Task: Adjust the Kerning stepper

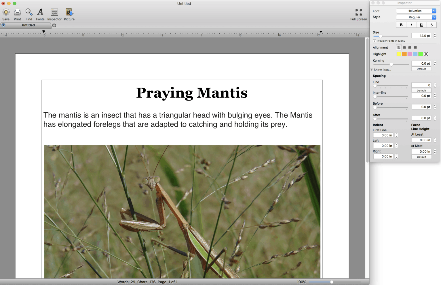Action: point(435,63)
